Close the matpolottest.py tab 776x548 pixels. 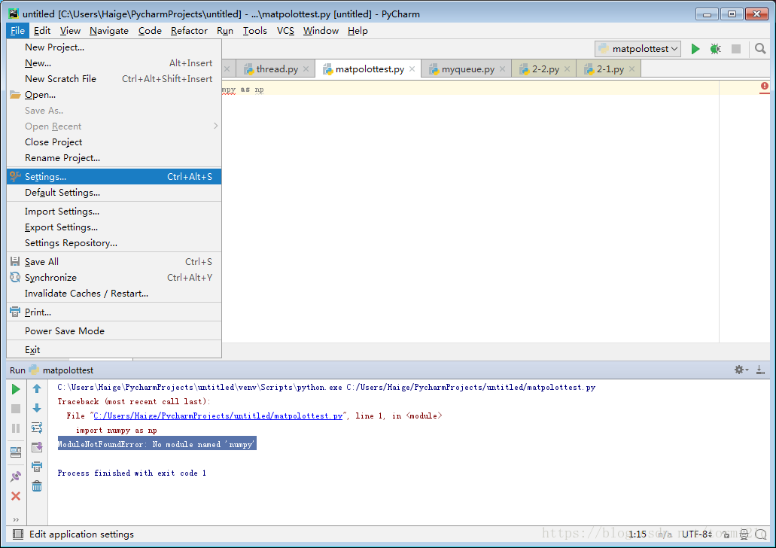[x=412, y=69]
